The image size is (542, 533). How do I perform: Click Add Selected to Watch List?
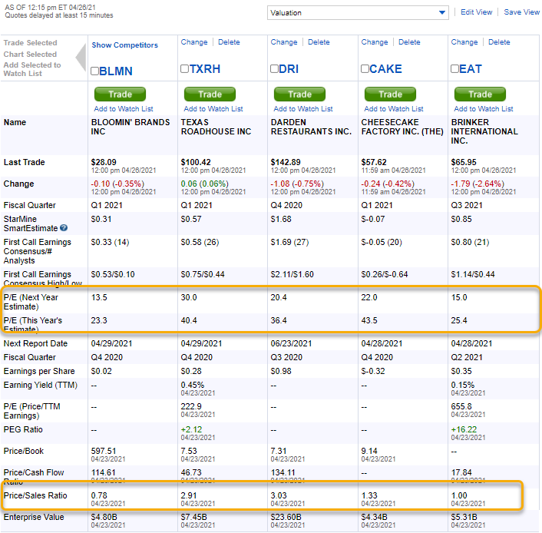(x=32, y=69)
